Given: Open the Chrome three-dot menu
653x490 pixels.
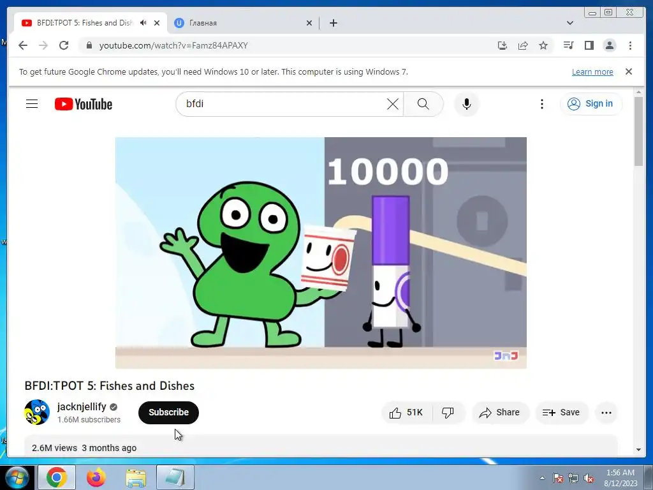Looking at the screenshot, I should (x=630, y=45).
